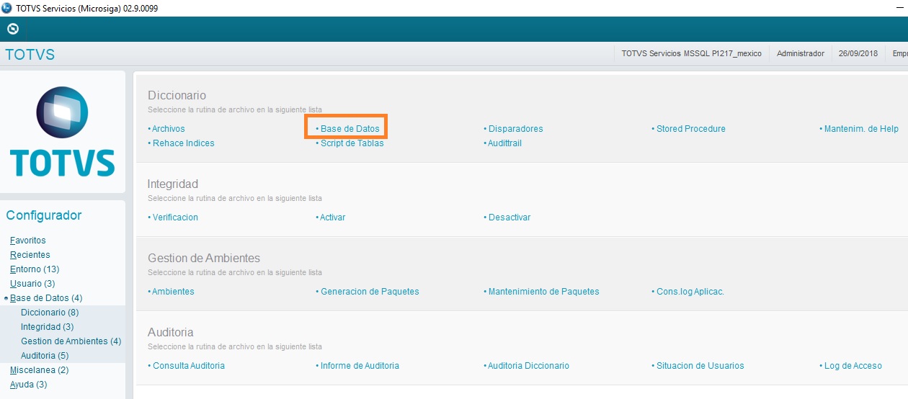Click the Gestion de Ambientes section heading
Screen dimensions: 908x399
point(204,258)
